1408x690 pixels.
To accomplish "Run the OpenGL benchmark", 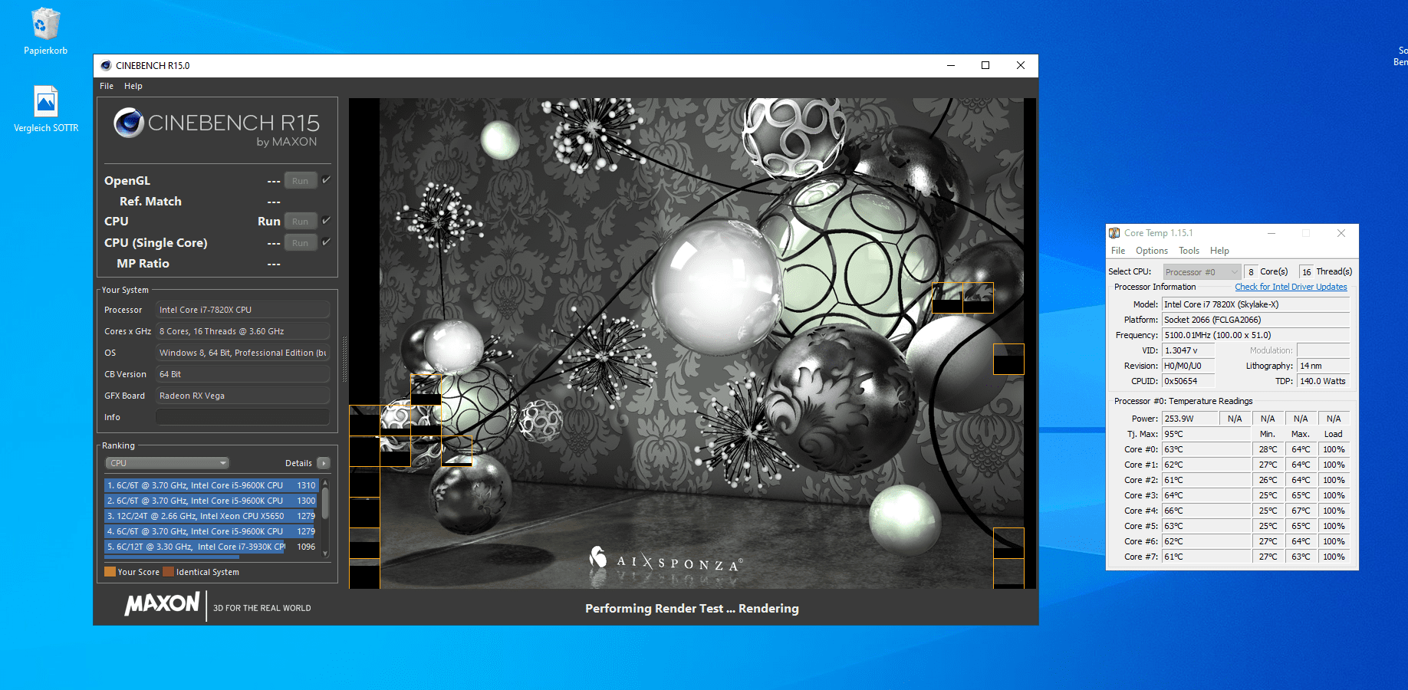I will [x=300, y=181].
